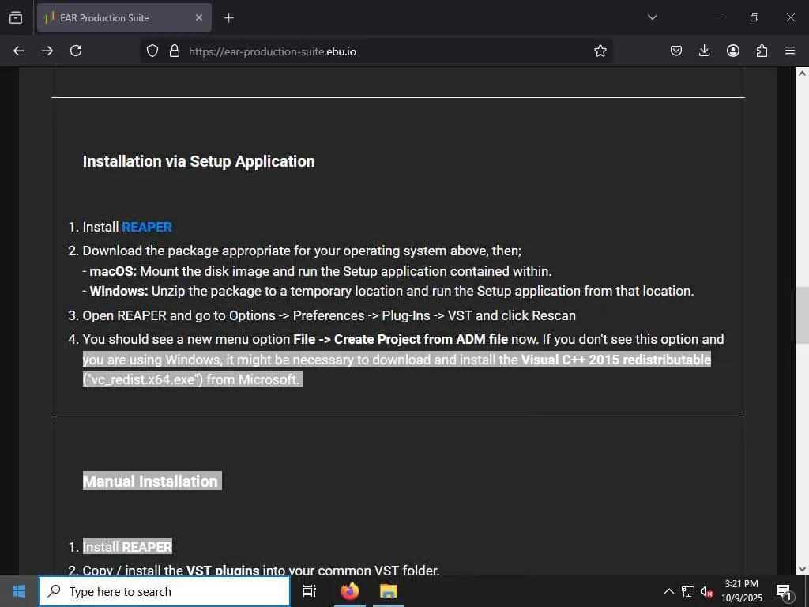Restore down the Firefox window
This screenshot has height=607, width=809.
(754, 17)
